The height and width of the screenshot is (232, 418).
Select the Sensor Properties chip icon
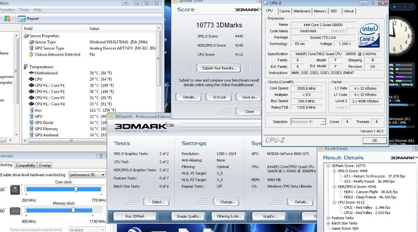[26, 36]
